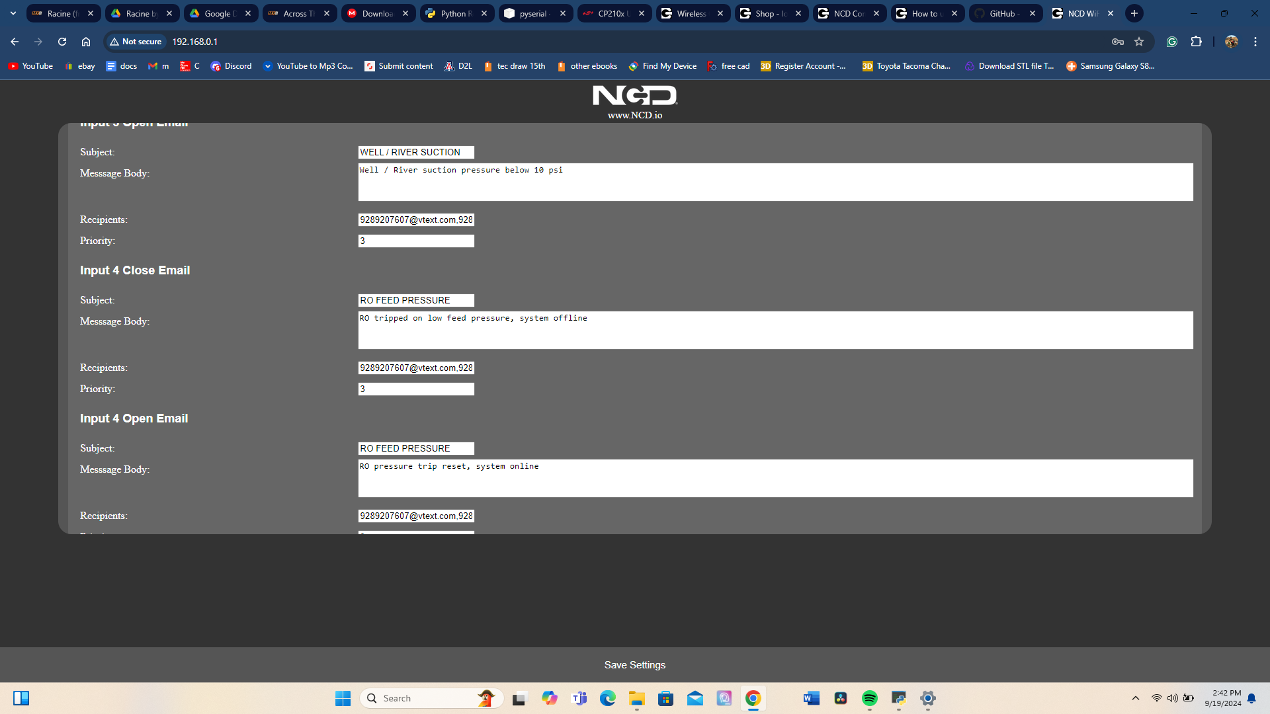Click the Input 4 Close Priority field
The height and width of the screenshot is (714, 1270).
(x=416, y=389)
